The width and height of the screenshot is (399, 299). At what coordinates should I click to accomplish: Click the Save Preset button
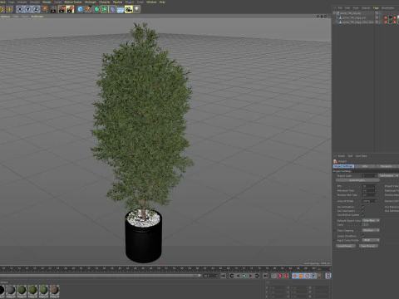[368, 246]
